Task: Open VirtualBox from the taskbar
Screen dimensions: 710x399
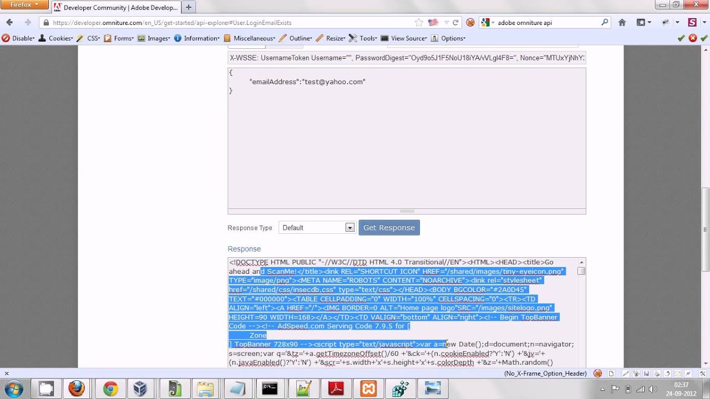Action: (141, 389)
